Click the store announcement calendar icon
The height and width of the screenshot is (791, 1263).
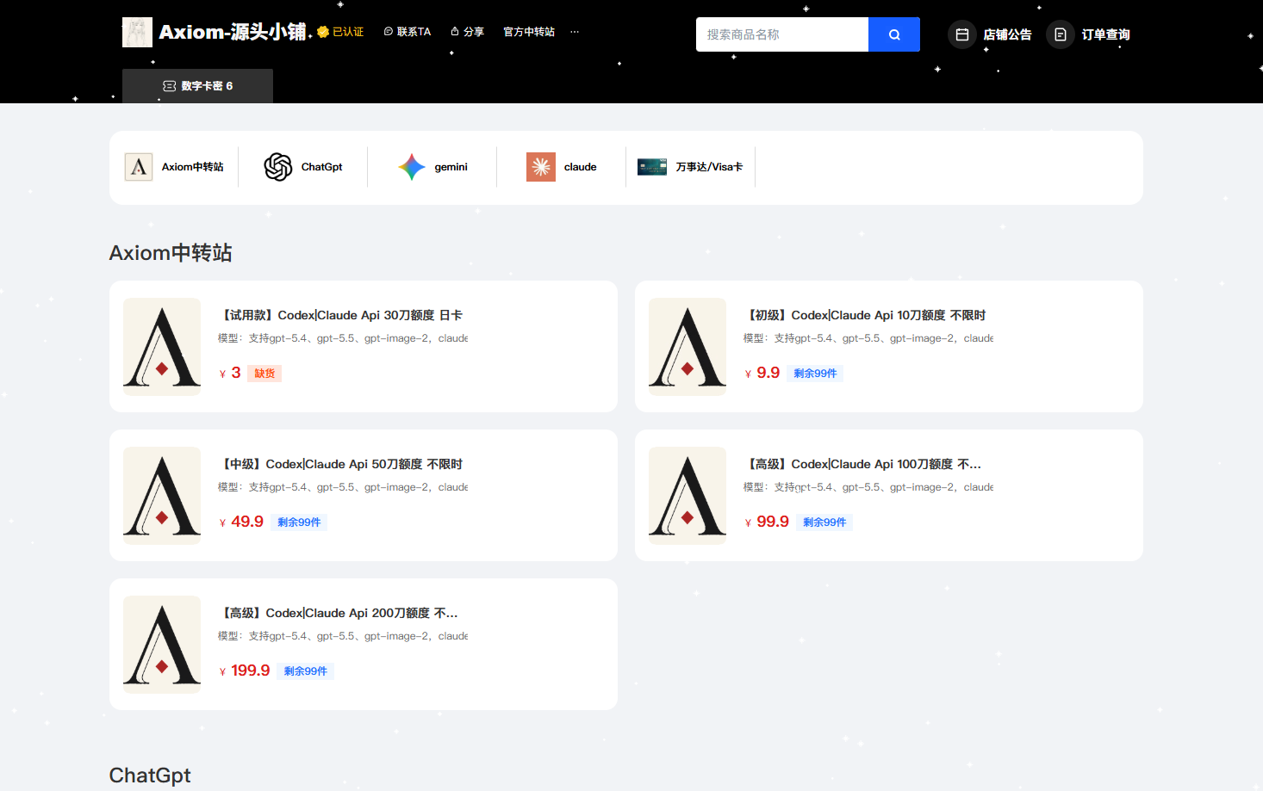click(x=962, y=34)
